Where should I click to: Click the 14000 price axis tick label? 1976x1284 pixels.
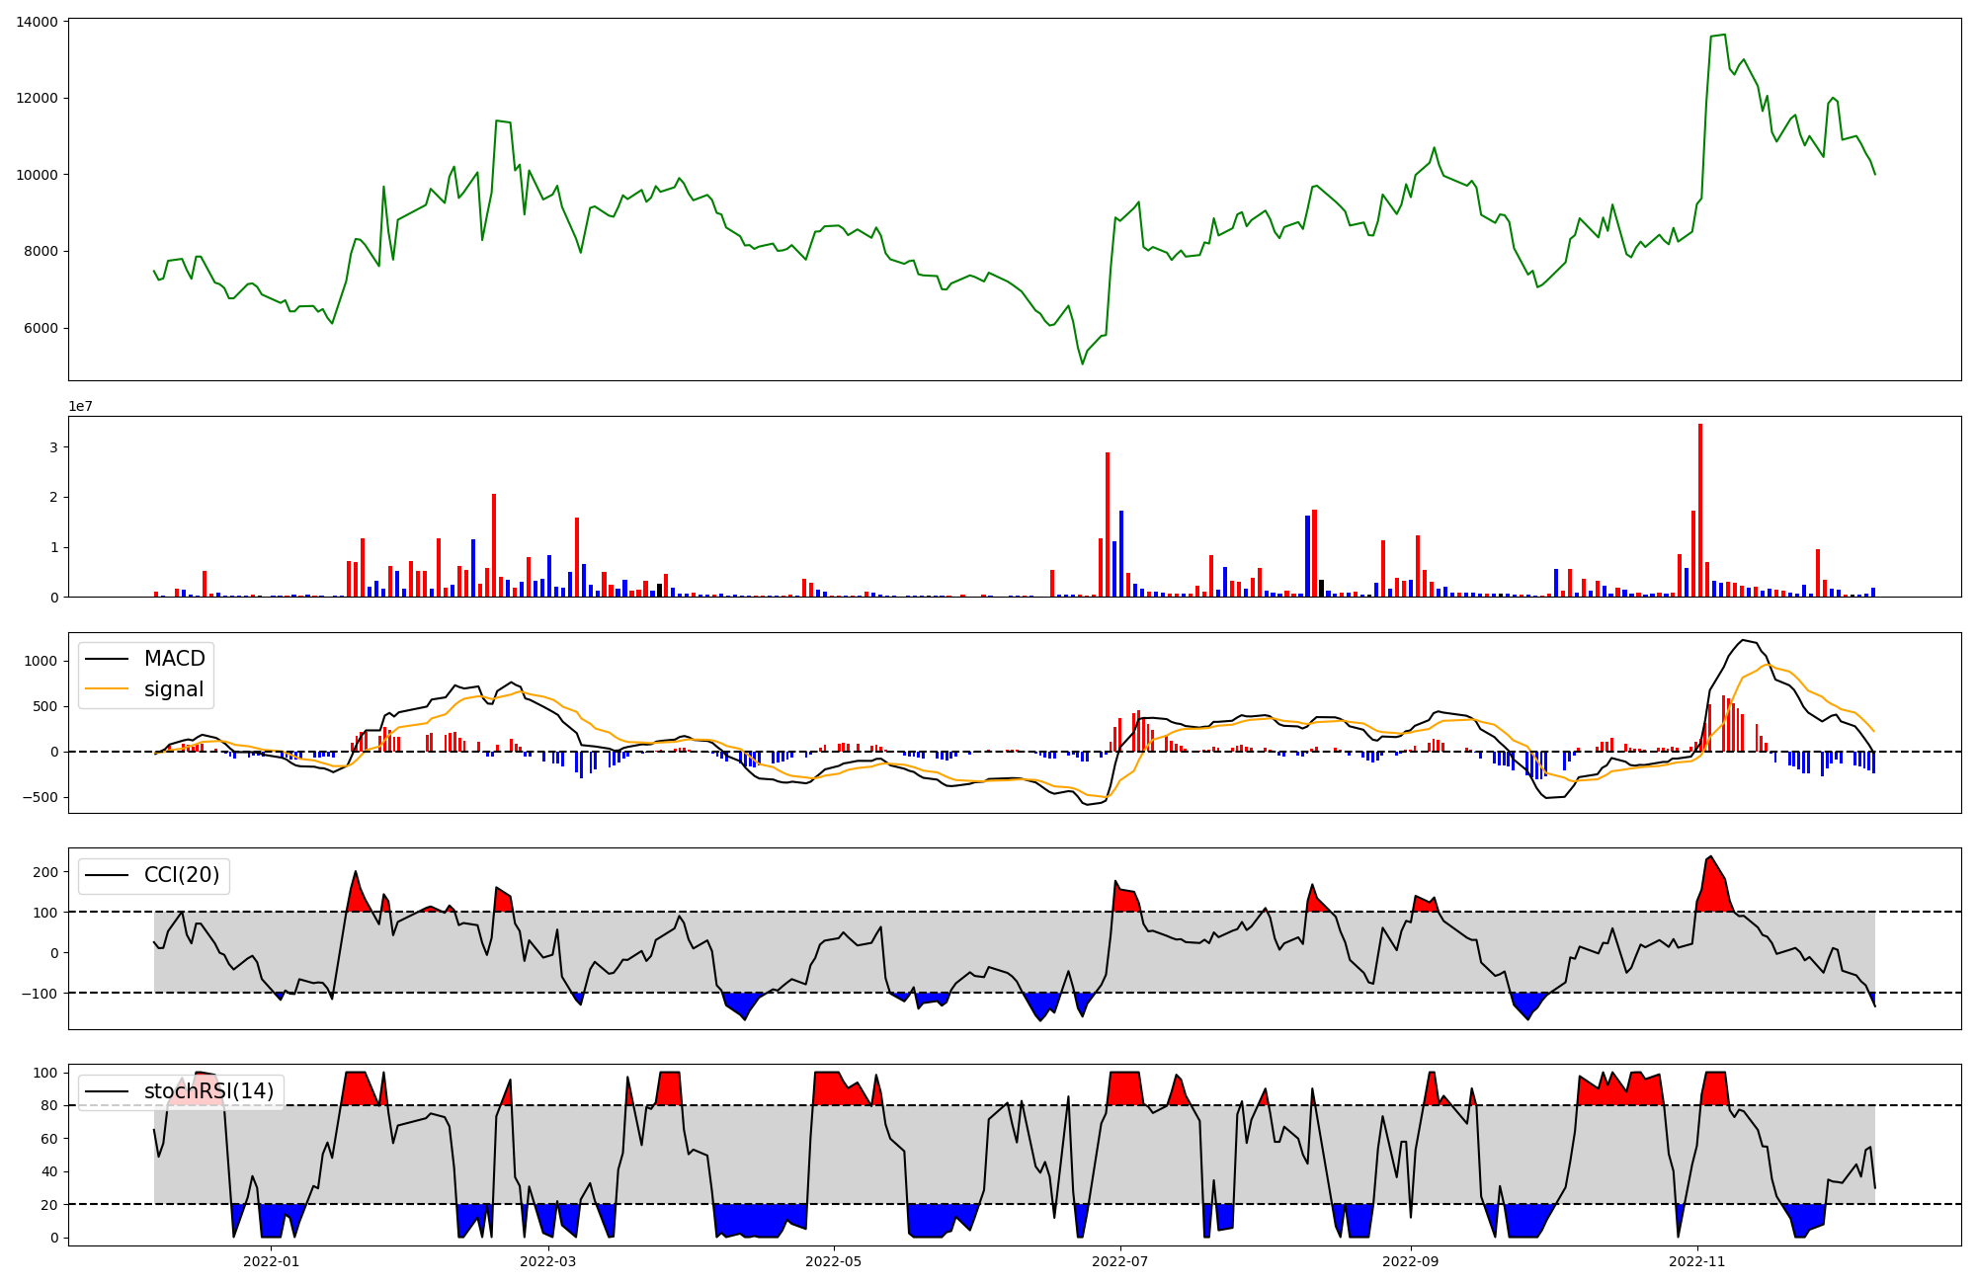pyautogui.click(x=37, y=22)
